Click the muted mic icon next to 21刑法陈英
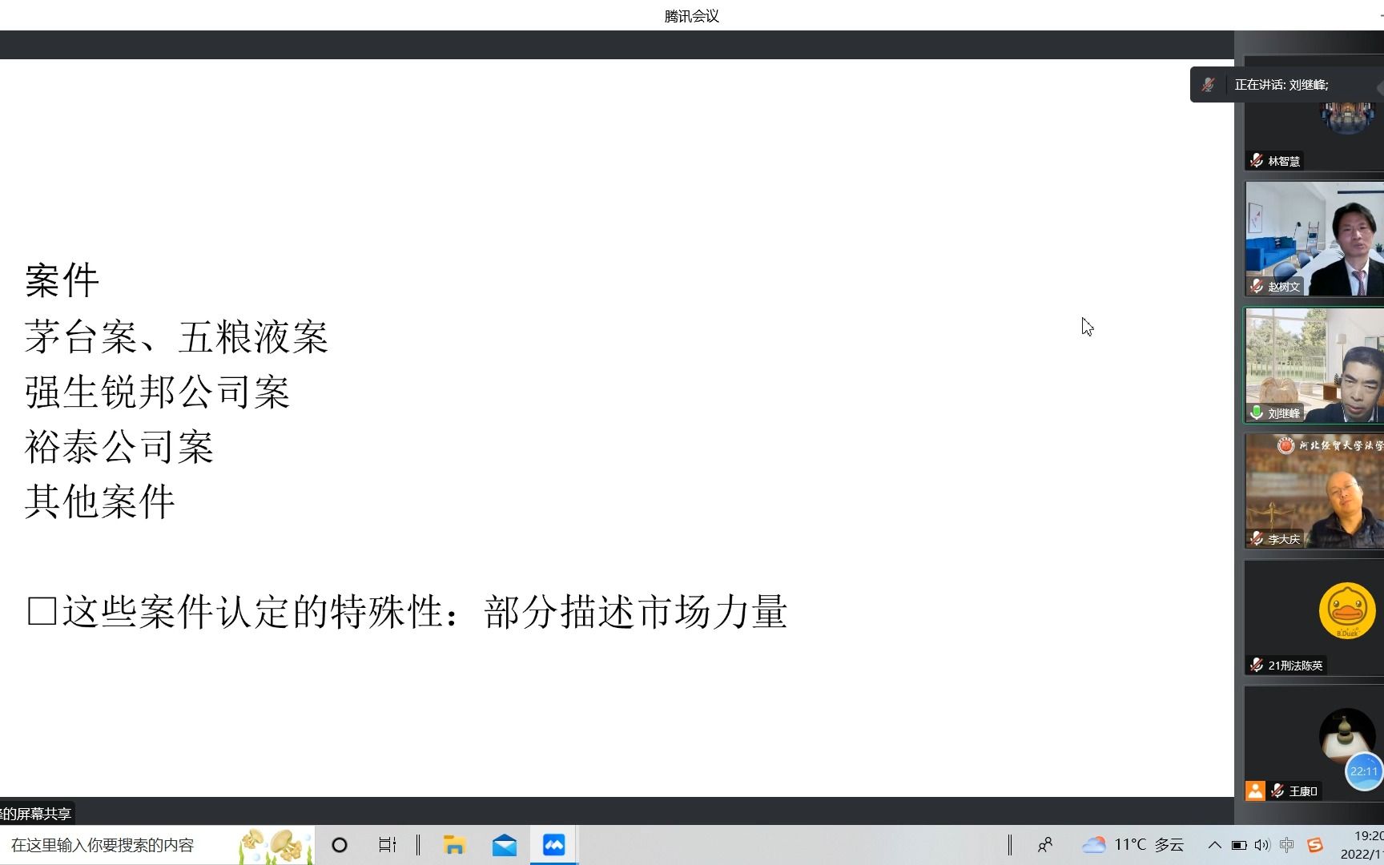 [x=1257, y=665]
